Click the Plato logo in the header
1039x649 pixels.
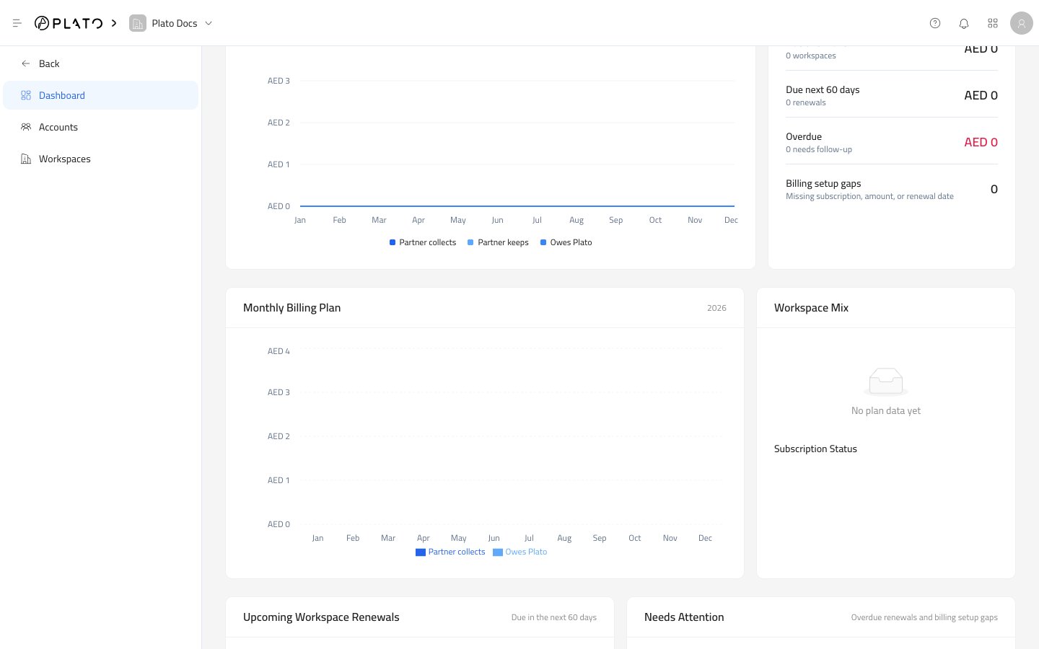[x=69, y=23]
